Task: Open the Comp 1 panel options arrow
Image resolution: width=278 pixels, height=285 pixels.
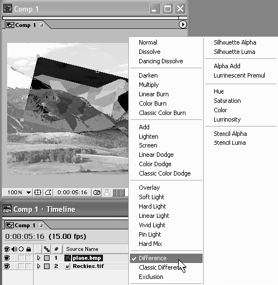Action: [183, 24]
